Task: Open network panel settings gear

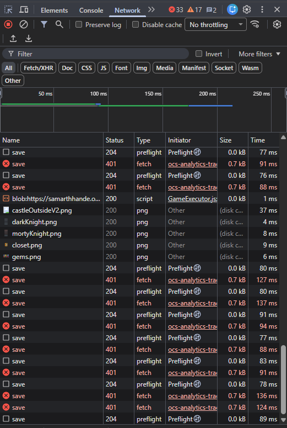Action: tap(277, 24)
